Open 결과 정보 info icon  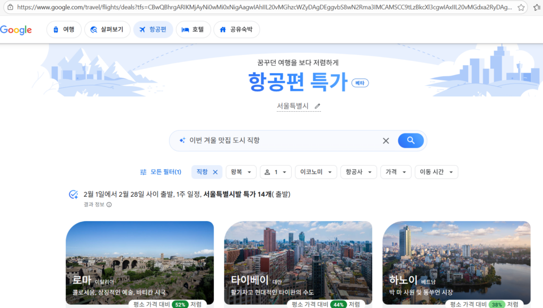(109, 204)
